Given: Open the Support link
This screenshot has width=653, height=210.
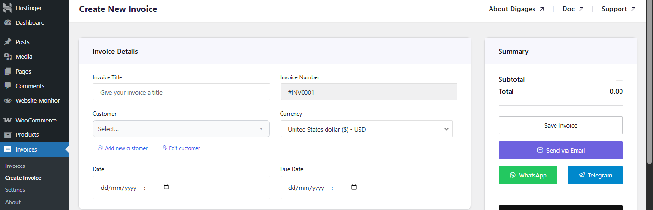Looking at the screenshot, I should (619, 9).
